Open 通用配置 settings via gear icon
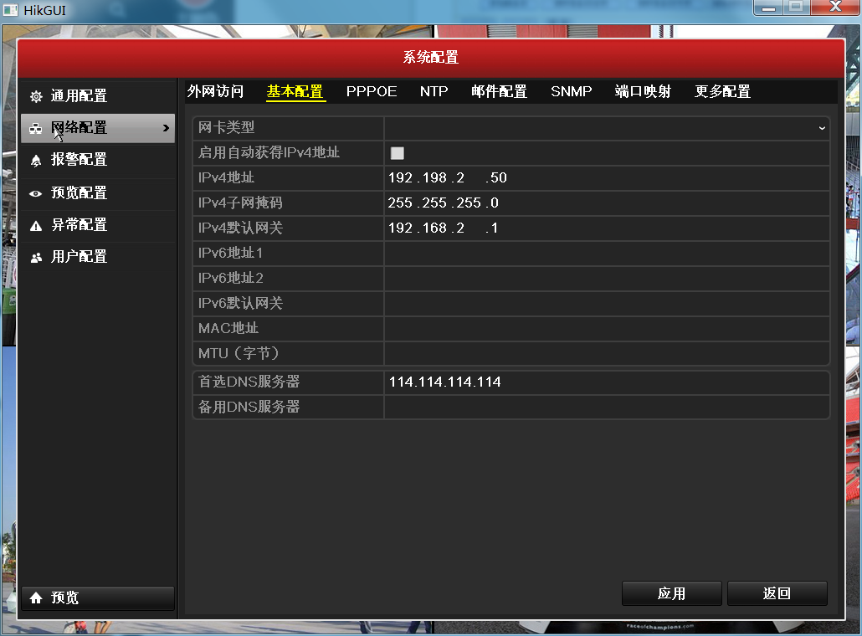This screenshot has height=636, width=862. click(x=36, y=95)
